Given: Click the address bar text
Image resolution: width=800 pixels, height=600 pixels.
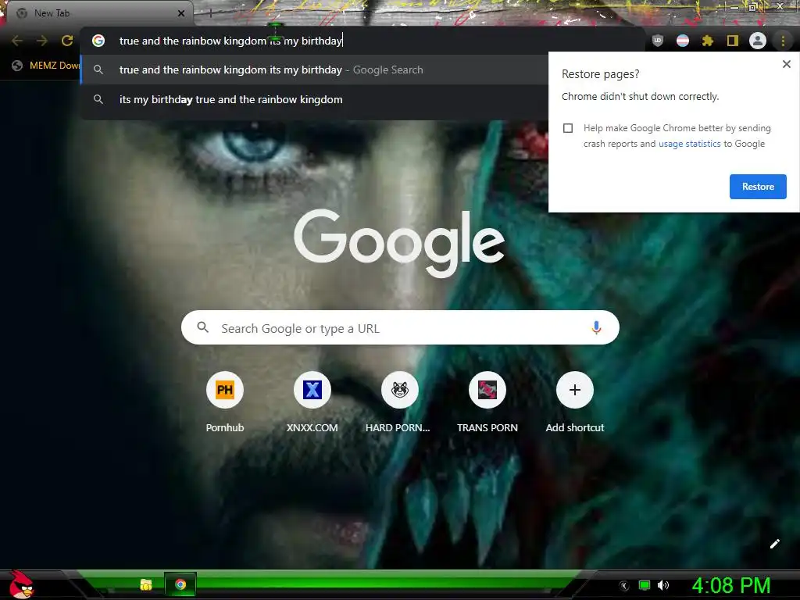Looking at the screenshot, I should 230,41.
